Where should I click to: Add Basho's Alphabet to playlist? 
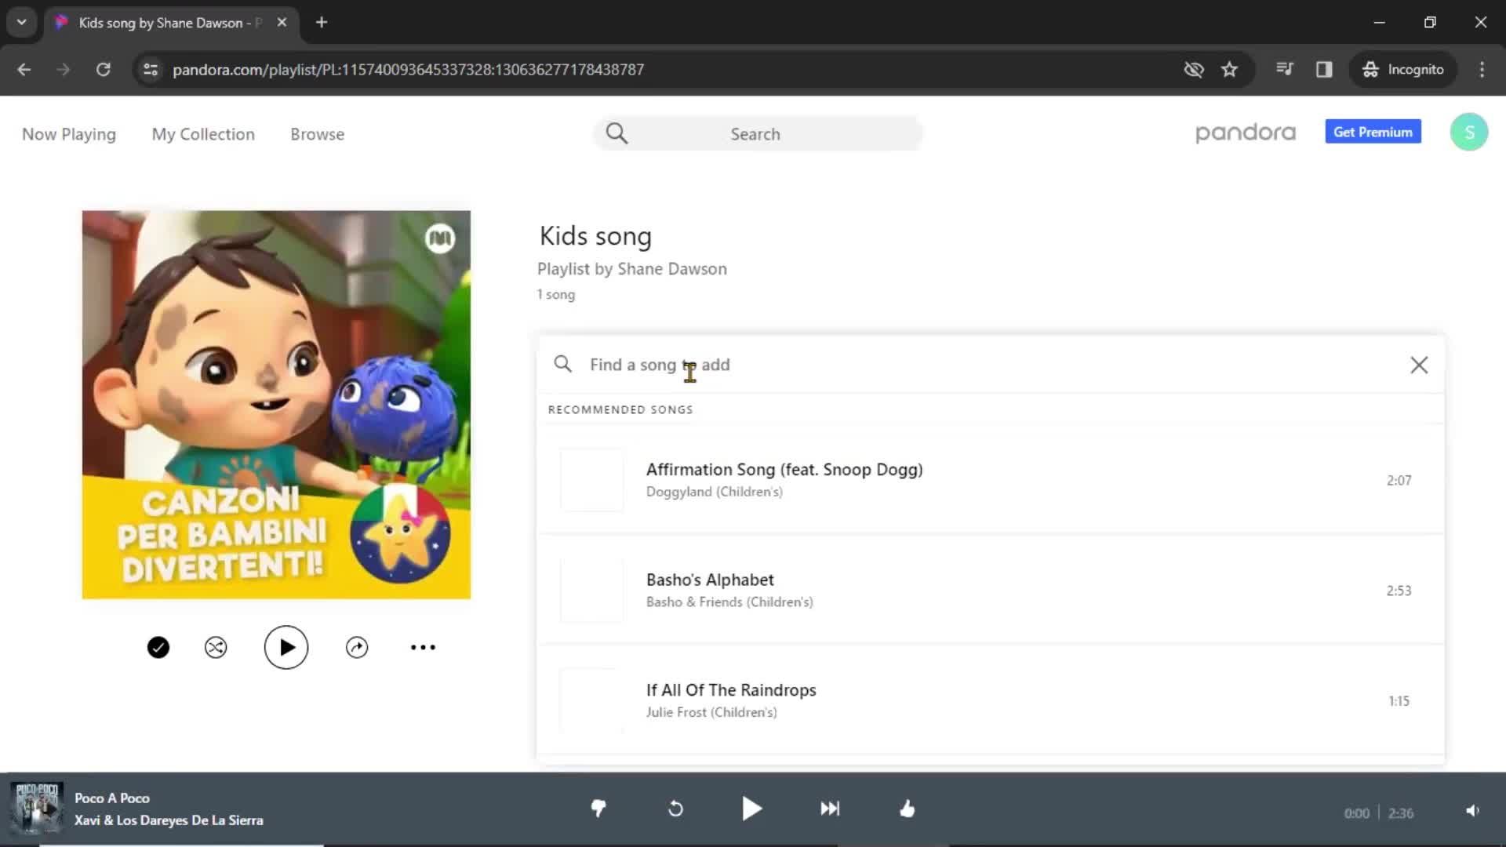990,591
